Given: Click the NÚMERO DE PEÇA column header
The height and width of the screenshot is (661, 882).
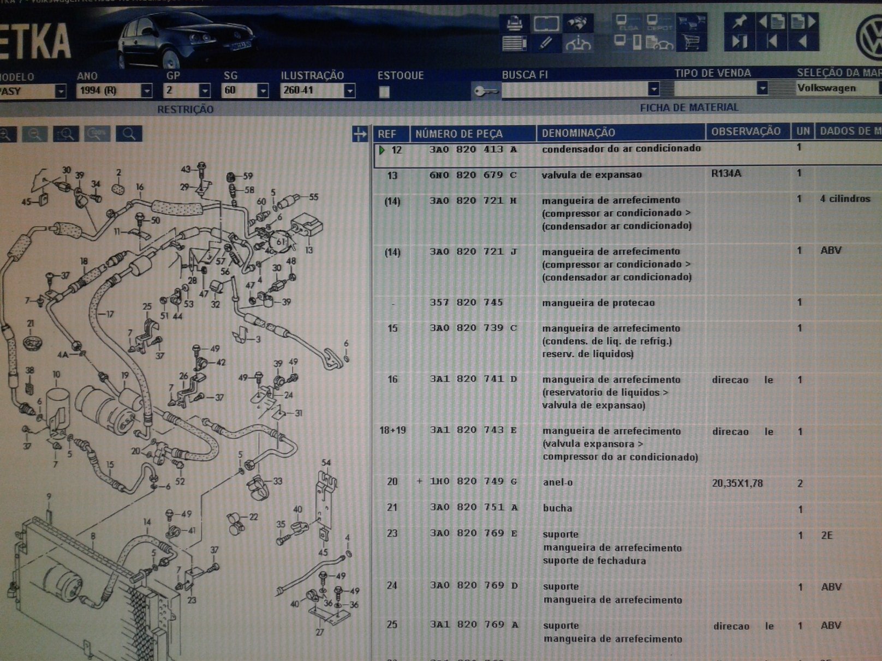Looking at the screenshot, I should 473,133.
